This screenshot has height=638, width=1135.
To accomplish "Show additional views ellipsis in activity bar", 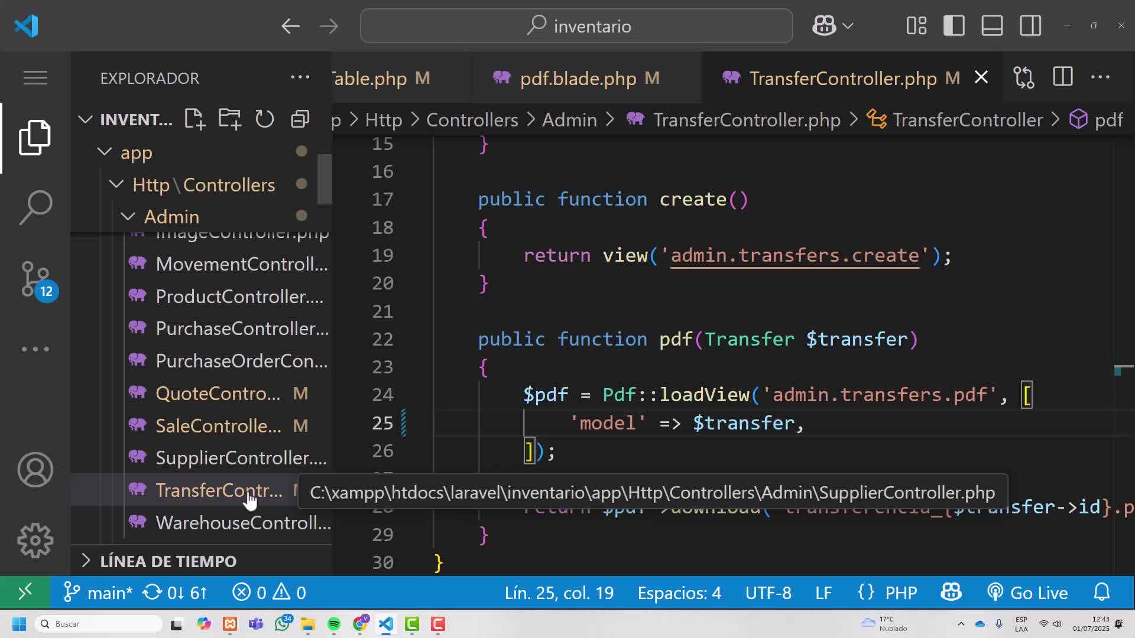I will pyautogui.click(x=35, y=349).
